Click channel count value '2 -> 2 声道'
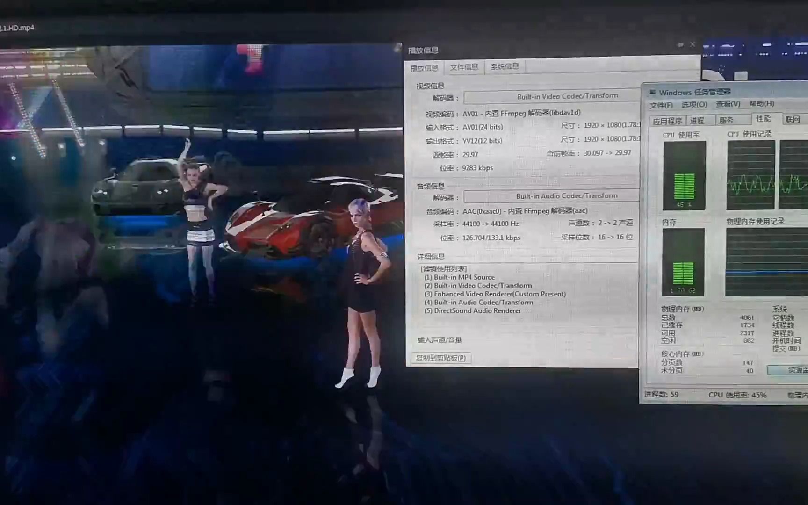 pos(615,223)
